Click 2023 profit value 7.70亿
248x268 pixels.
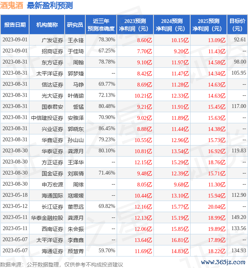pyautogui.click(x=144, y=51)
